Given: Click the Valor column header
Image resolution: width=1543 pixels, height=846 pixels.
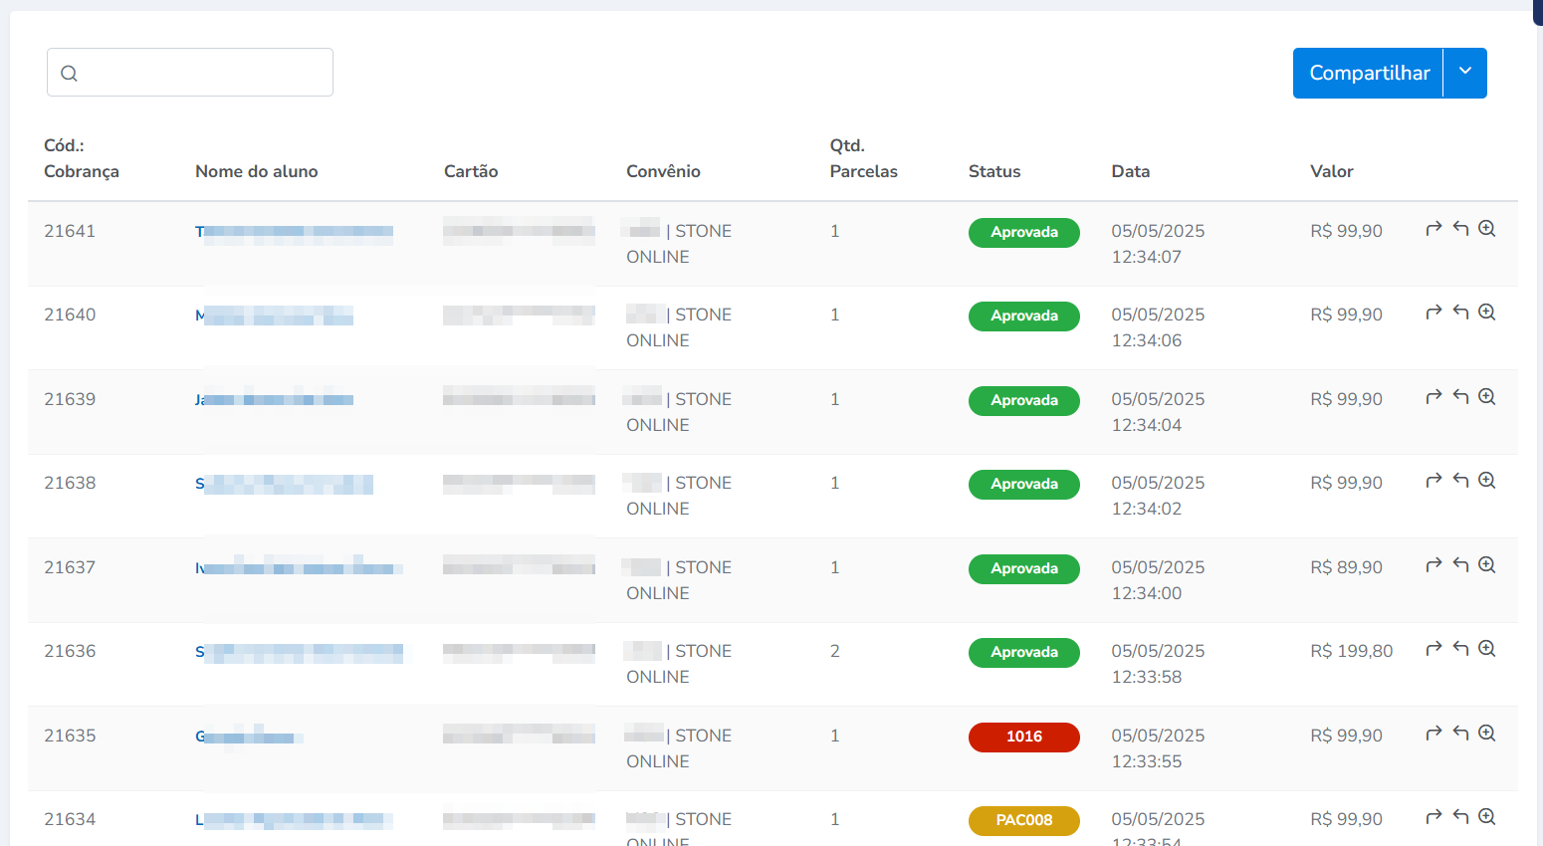Looking at the screenshot, I should [x=1331, y=171].
